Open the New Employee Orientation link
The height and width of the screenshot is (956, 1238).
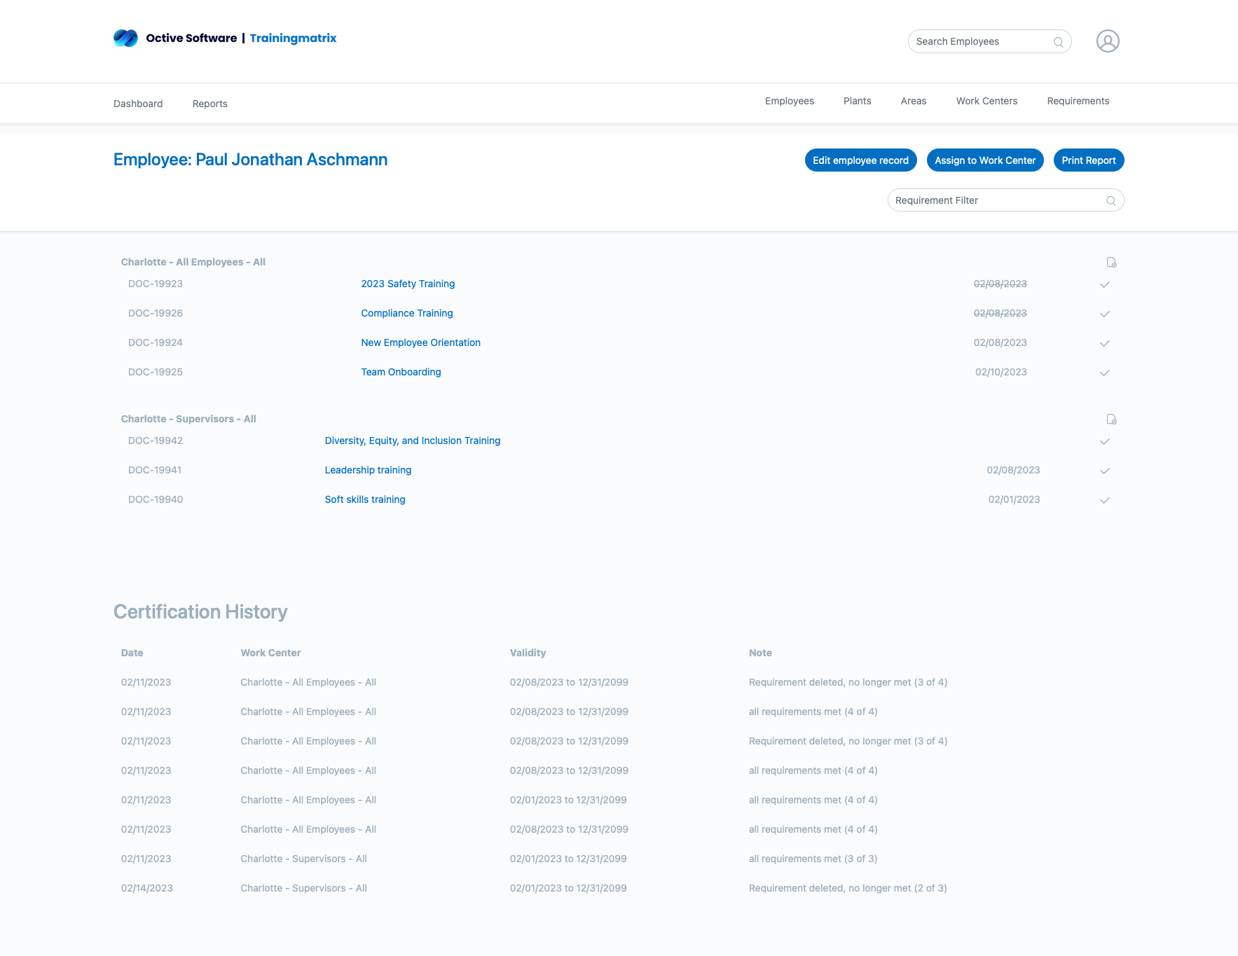[x=420, y=342]
